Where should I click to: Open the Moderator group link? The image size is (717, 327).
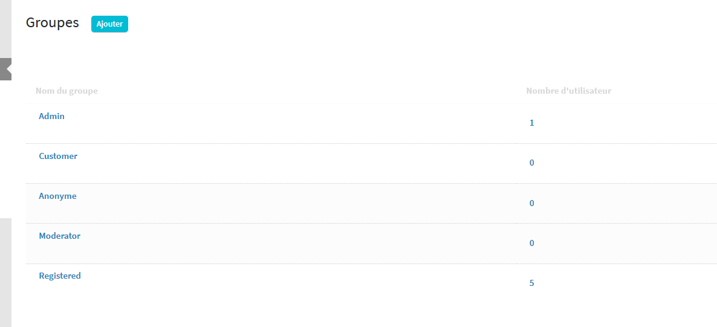click(59, 236)
